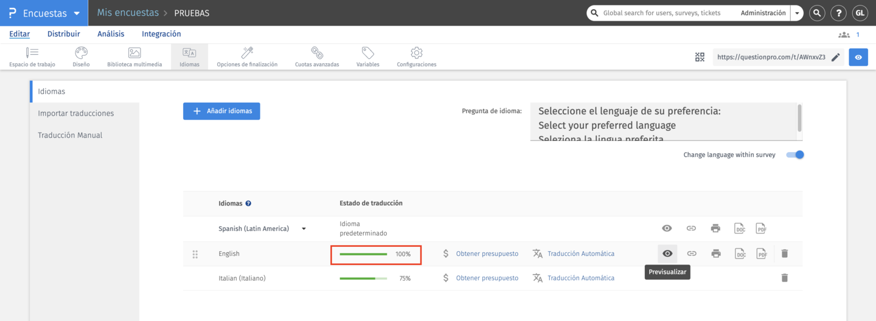The width and height of the screenshot is (876, 321).
Task: Toggle Change language within survey switch
Action: tap(795, 155)
